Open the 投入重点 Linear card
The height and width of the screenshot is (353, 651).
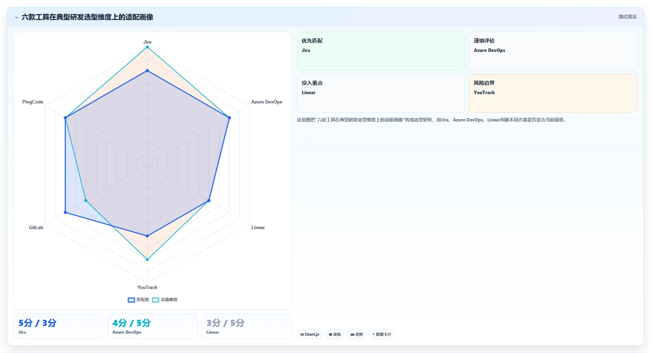pyautogui.click(x=381, y=93)
